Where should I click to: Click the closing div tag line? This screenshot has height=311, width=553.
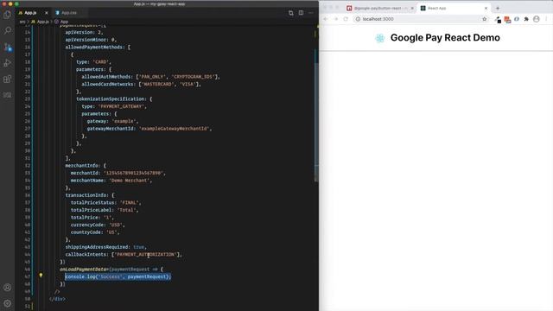(x=57, y=299)
